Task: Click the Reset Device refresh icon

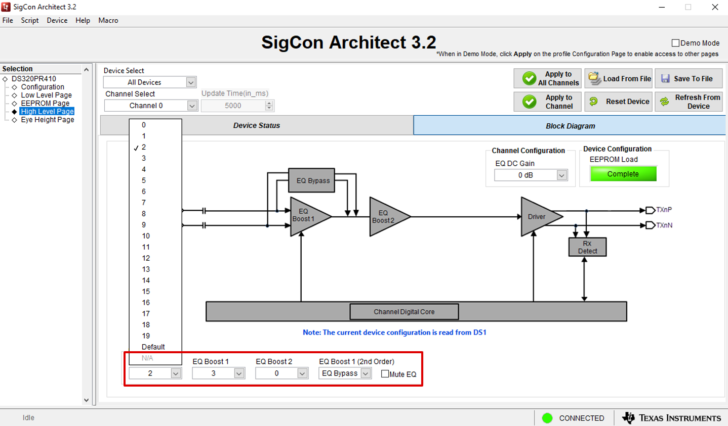Action: point(593,102)
